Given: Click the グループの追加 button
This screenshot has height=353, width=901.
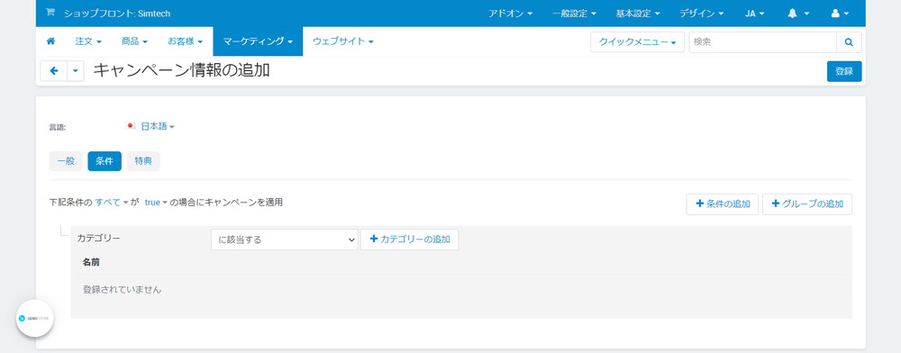Looking at the screenshot, I should [806, 204].
